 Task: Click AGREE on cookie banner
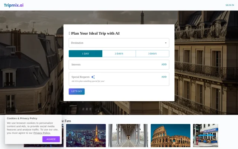click(51, 139)
